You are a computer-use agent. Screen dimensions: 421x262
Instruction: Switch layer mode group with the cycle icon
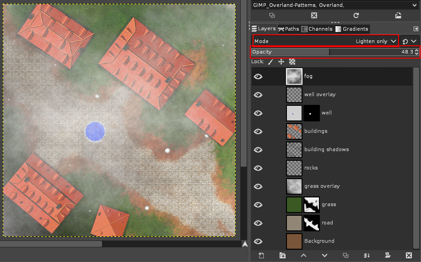(x=405, y=41)
